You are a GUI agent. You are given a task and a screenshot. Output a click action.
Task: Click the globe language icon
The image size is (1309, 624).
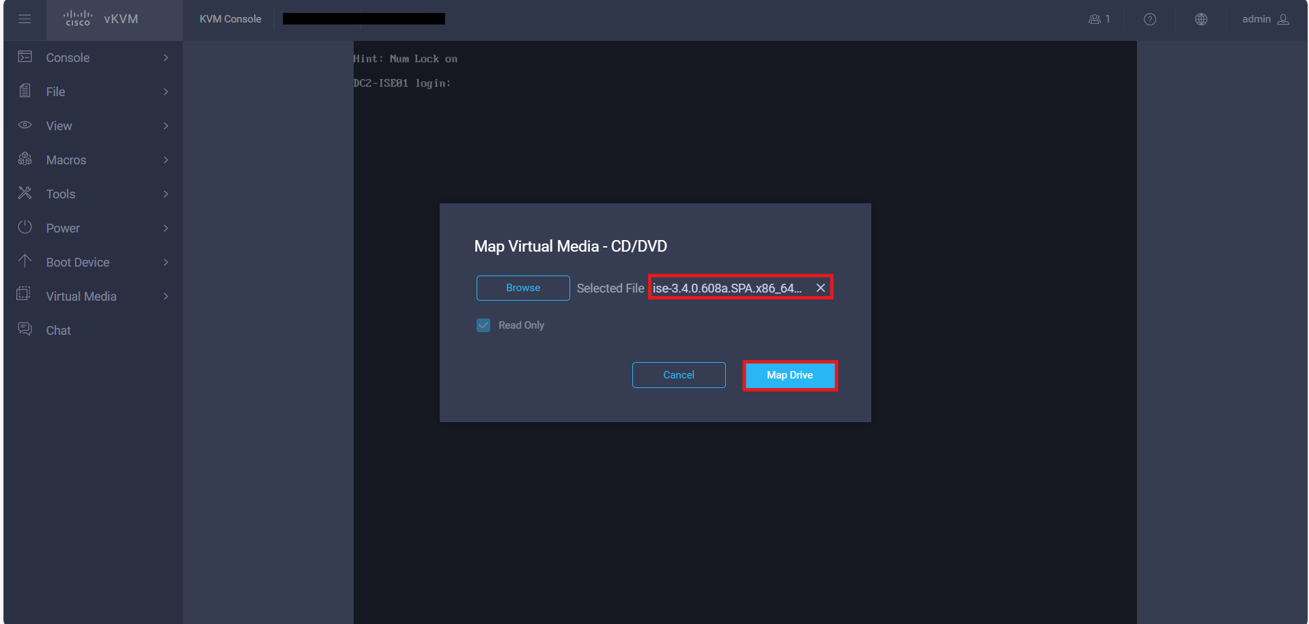click(x=1201, y=19)
